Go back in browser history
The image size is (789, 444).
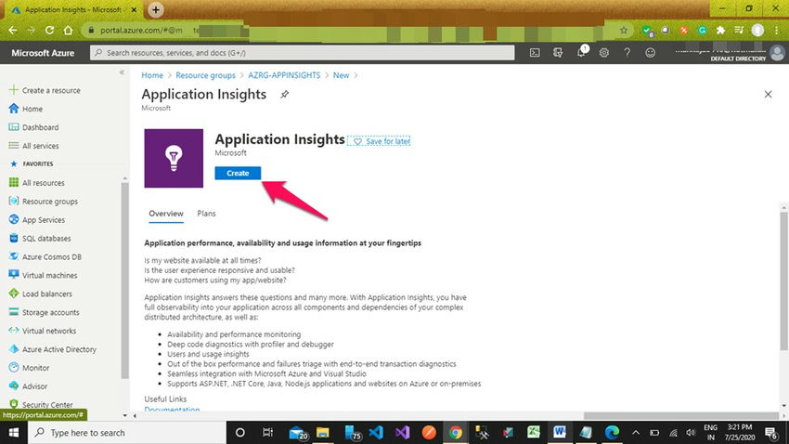coord(13,31)
